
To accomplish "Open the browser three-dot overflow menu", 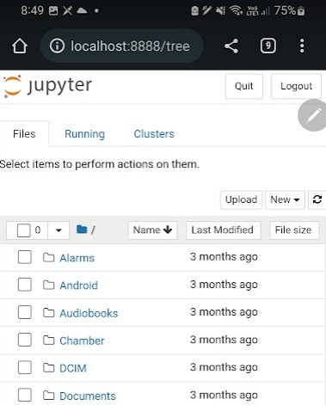I will click(x=302, y=46).
